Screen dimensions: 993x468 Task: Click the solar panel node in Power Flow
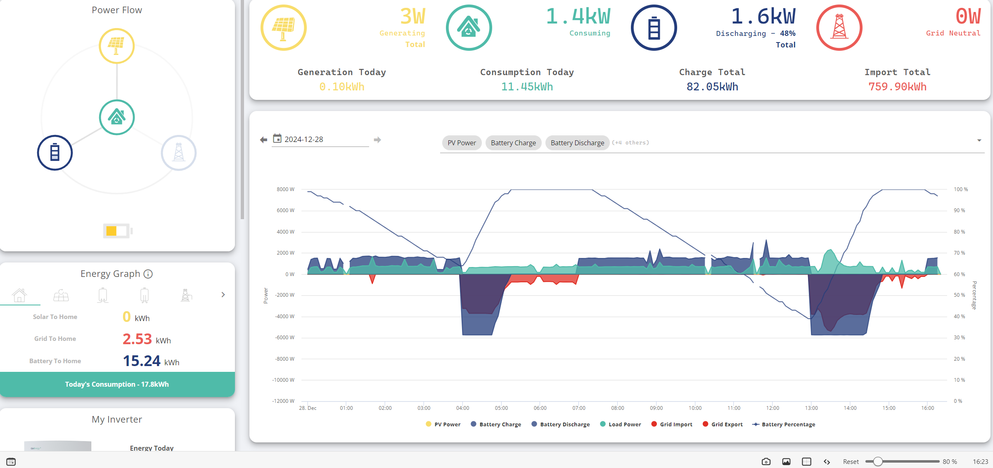117,46
